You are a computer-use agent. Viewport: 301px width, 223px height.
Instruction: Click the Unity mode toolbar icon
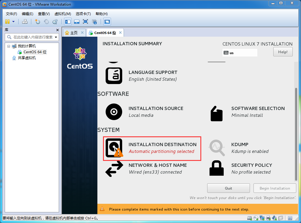94,22
